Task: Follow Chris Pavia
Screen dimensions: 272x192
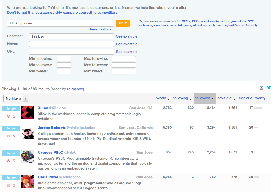Action: (11, 178)
